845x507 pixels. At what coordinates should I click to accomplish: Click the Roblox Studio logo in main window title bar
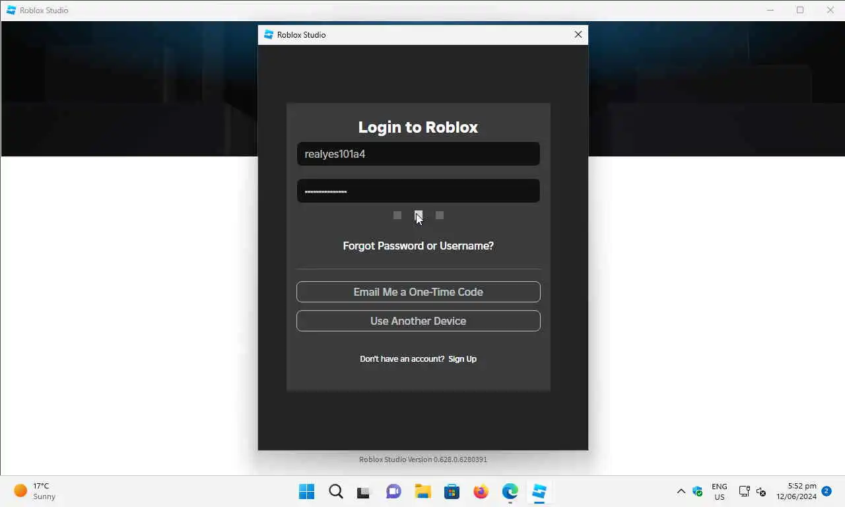tap(11, 10)
